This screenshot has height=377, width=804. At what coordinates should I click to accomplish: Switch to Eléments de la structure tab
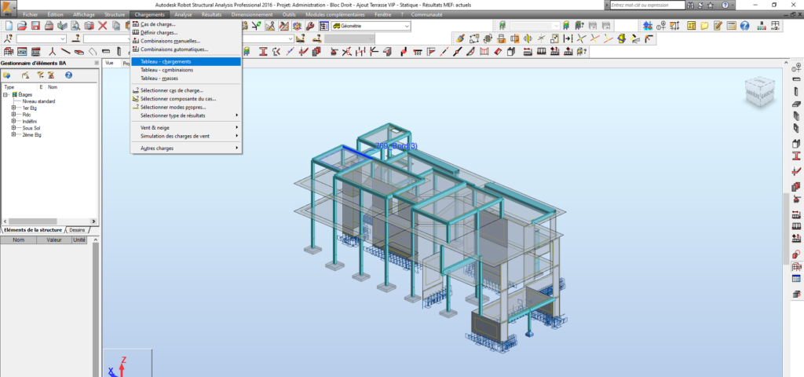point(32,230)
